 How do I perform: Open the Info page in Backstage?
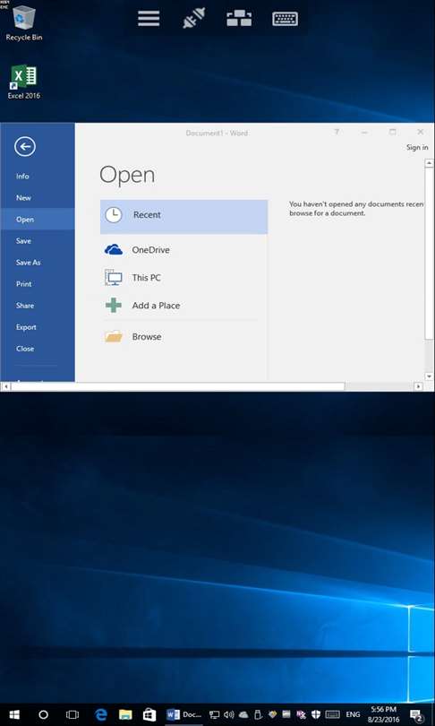pyautogui.click(x=38, y=177)
